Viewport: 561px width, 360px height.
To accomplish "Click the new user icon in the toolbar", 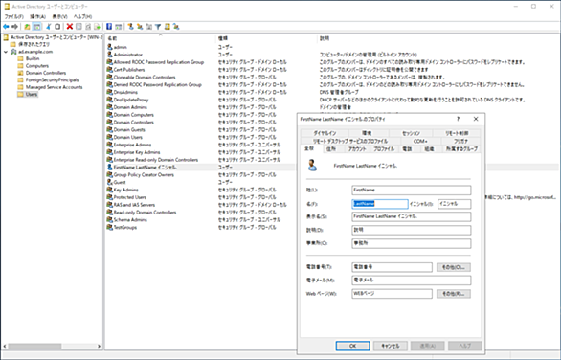I will pyautogui.click(x=130, y=27).
